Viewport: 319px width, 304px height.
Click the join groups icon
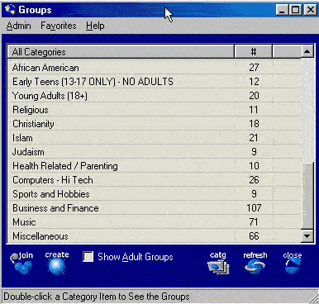click(22, 264)
